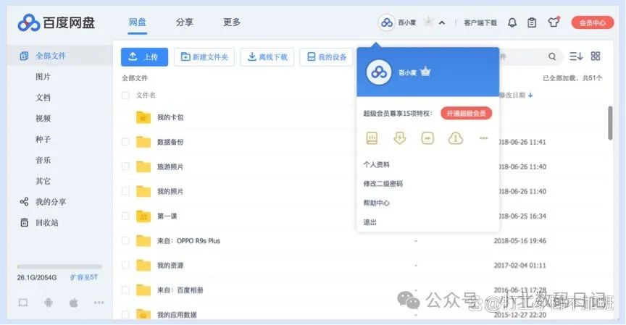Open the 网盘 tab

138,22
